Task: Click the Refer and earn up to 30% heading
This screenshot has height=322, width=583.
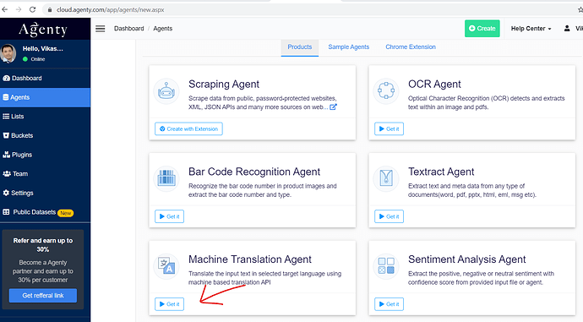Action: pos(43,244)
